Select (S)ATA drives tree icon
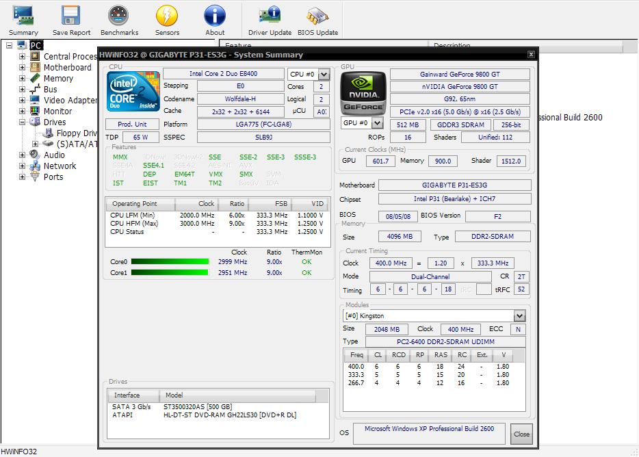Viewport: 639px width, 457px height. tap(48, 144)
